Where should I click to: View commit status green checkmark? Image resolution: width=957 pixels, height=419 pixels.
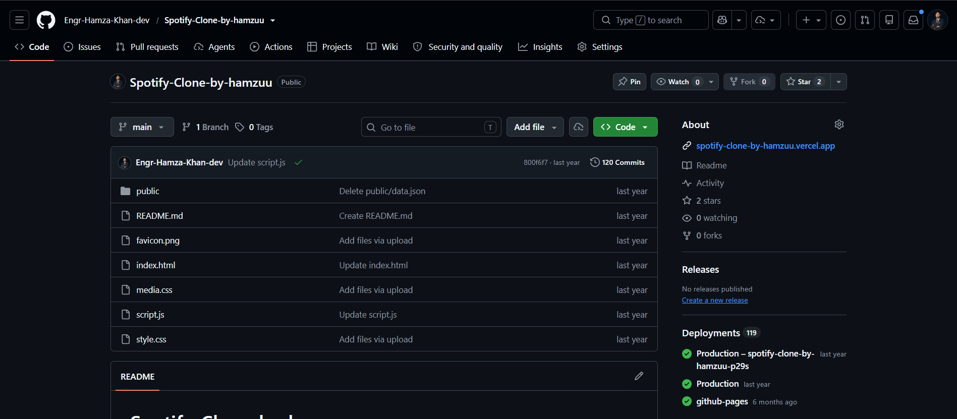point(299,162)
